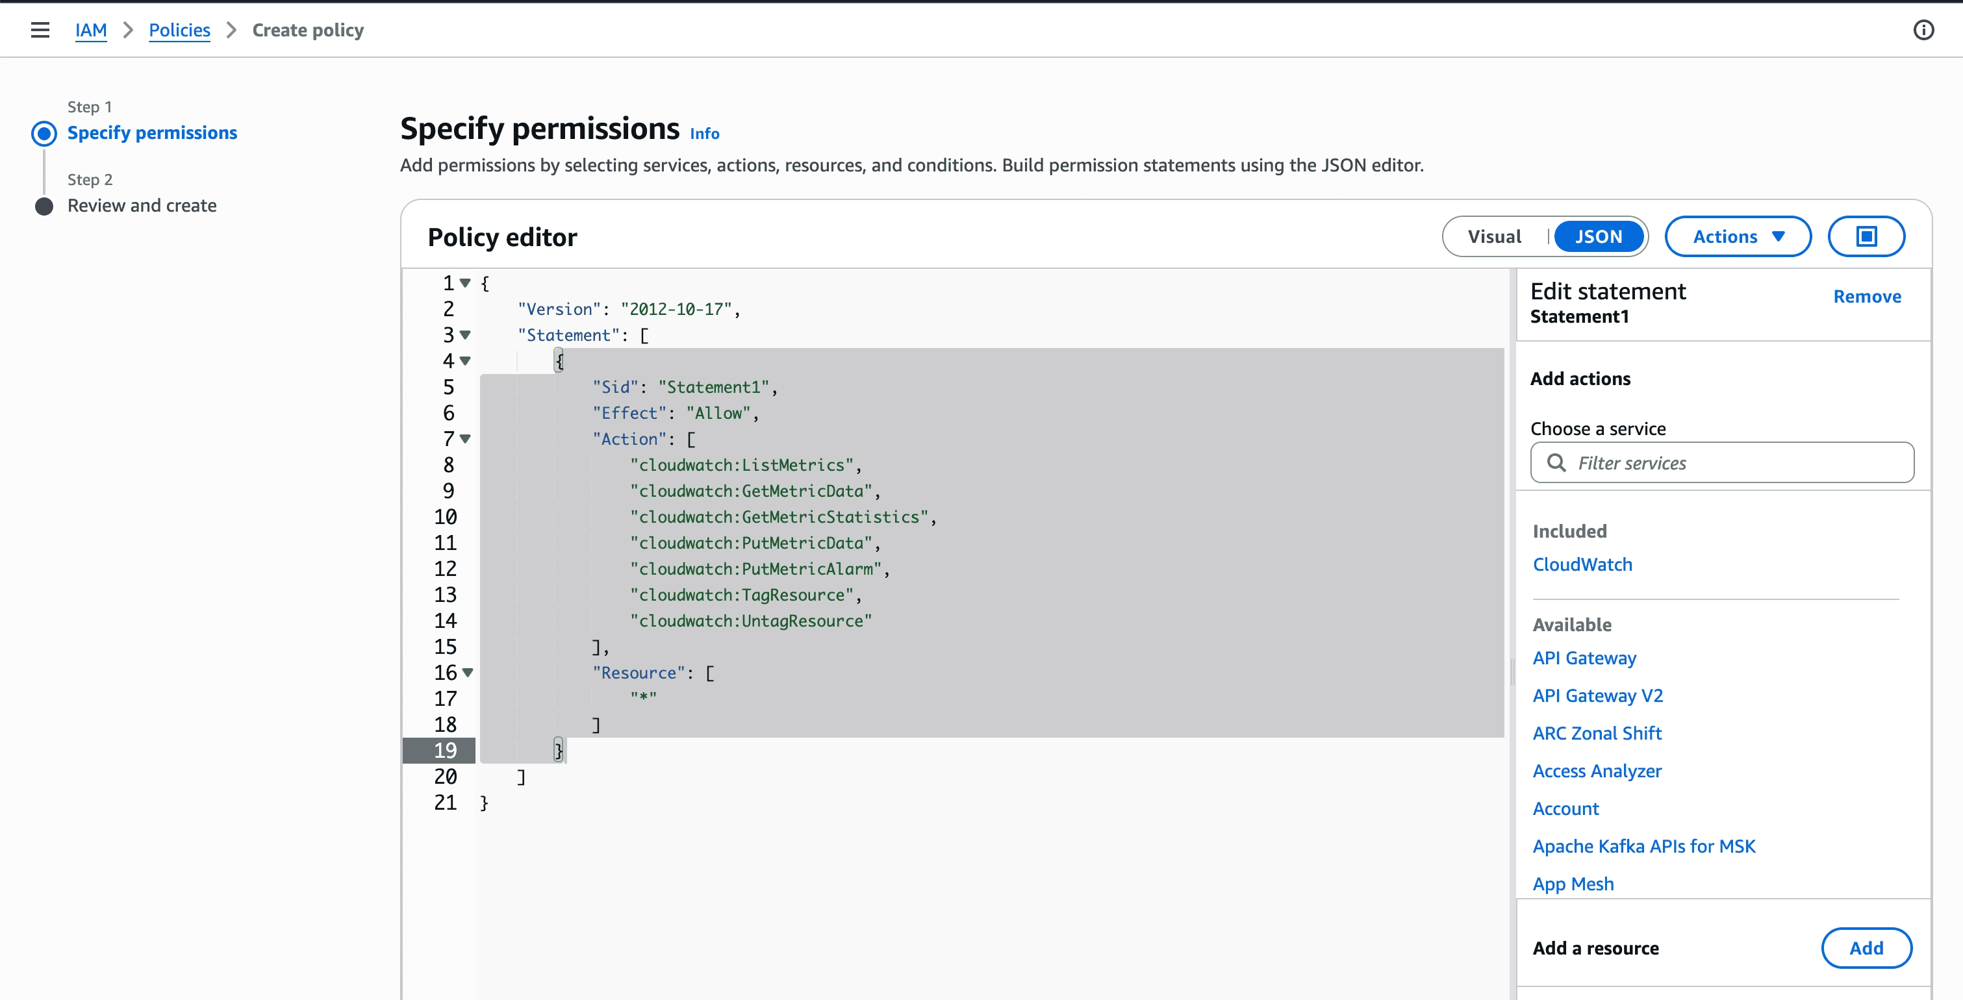1963x1000 pixels.
Task: Collapse the fold arrow on line 1
Action: point(465,282)
